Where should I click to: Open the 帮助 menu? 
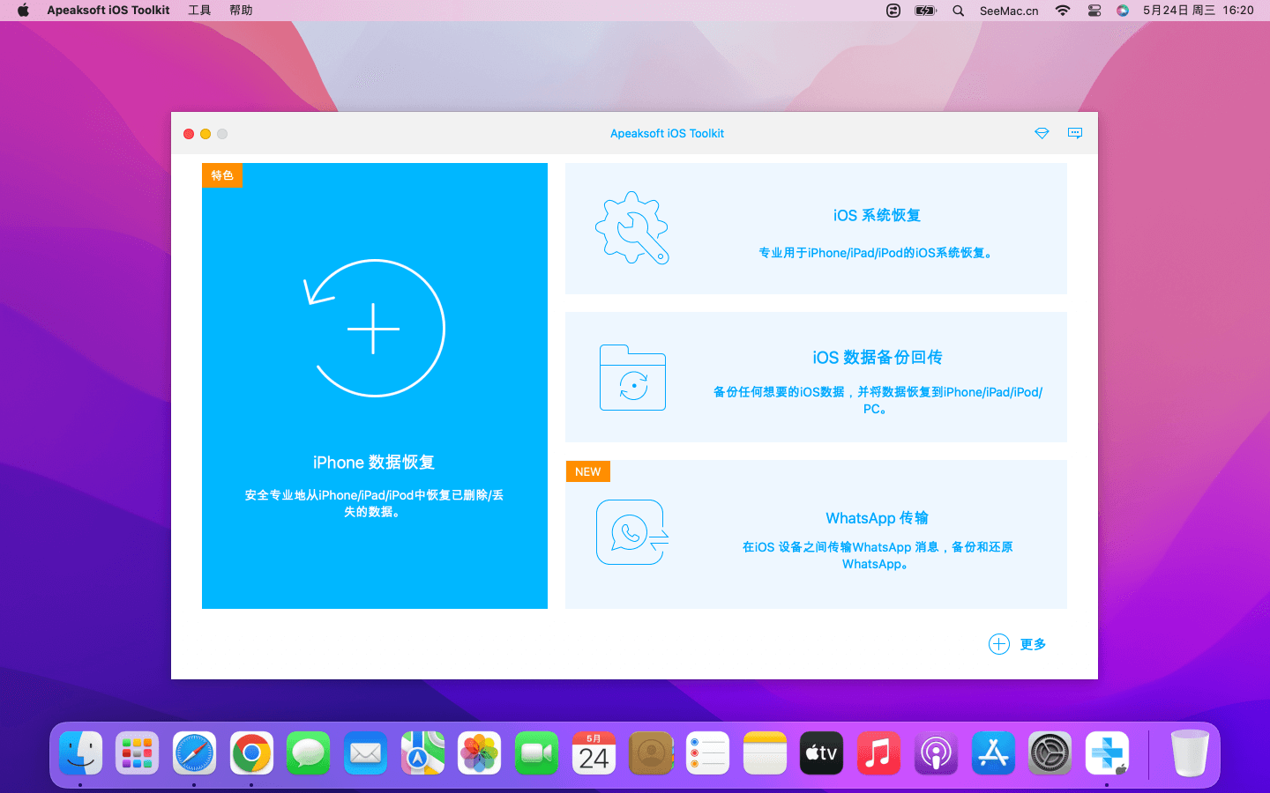[241, 11]
